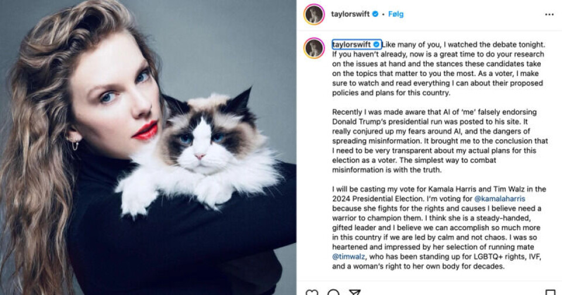Click the caption's first paragraph about the debate

coord(438,68)
